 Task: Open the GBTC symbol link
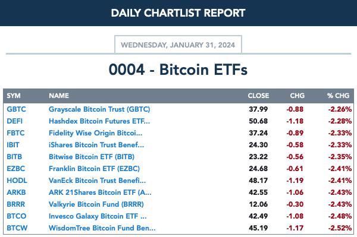(16, 109)
